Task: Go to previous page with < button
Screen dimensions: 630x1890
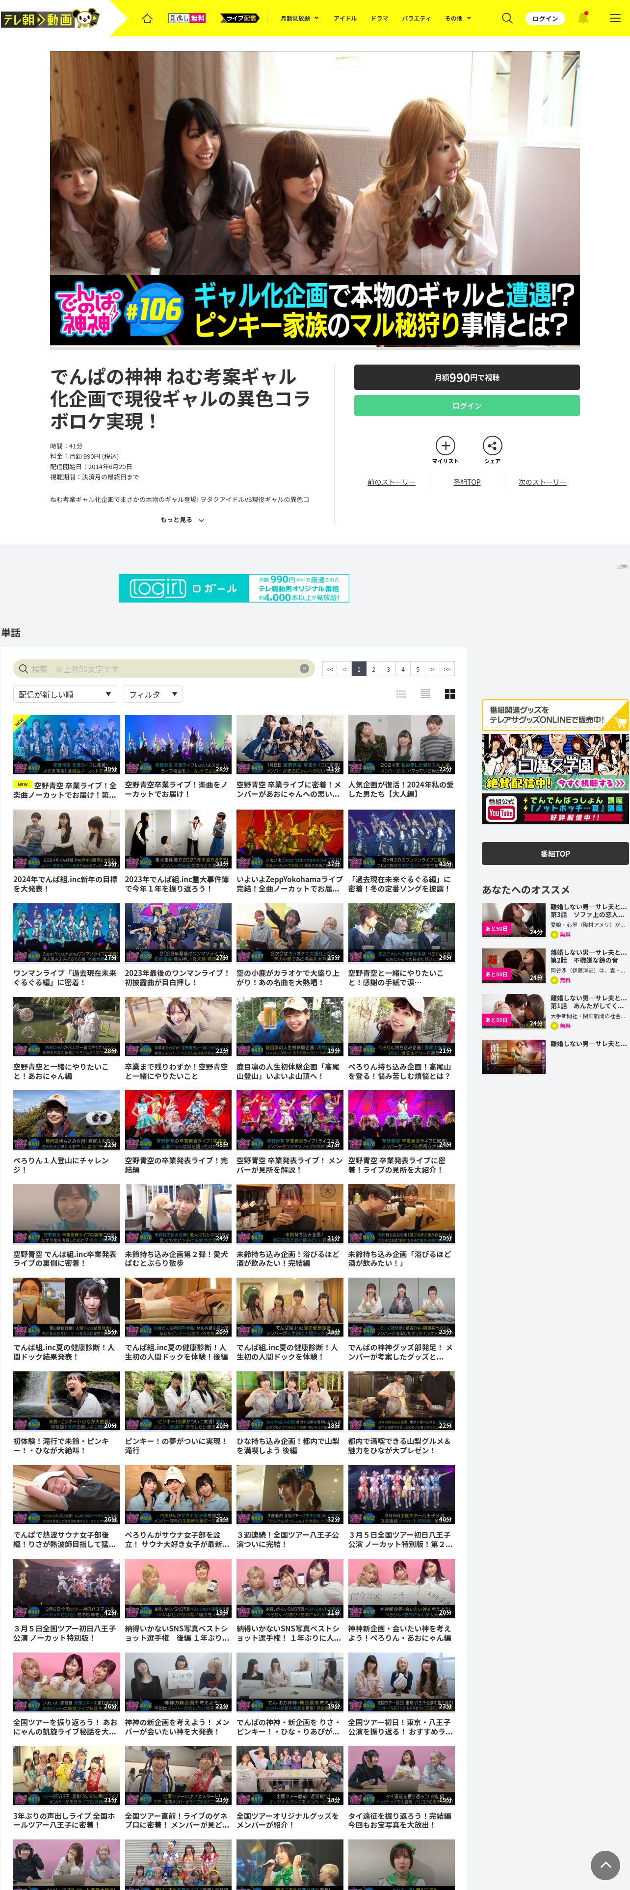Action: pyautogui.click(x=344, y=668)
